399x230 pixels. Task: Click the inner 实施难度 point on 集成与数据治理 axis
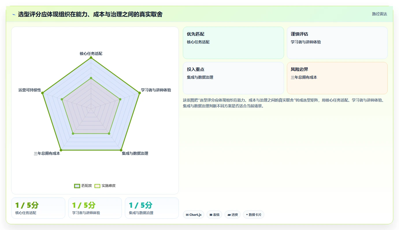[x=109, y=133]
